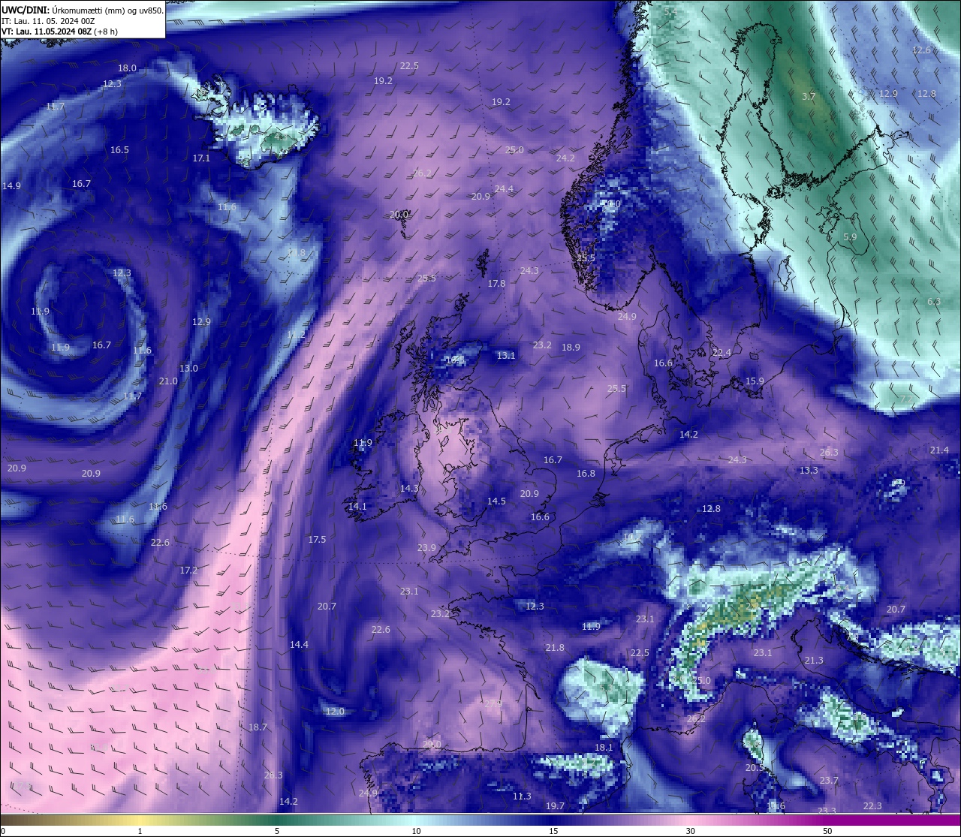Click the '18.7' value west of Iberia
961x837 pixels.
[258, 727]
